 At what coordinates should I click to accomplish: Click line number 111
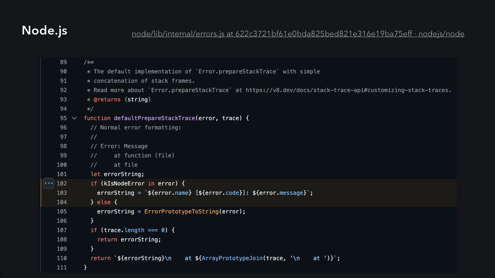click(62, 267)
